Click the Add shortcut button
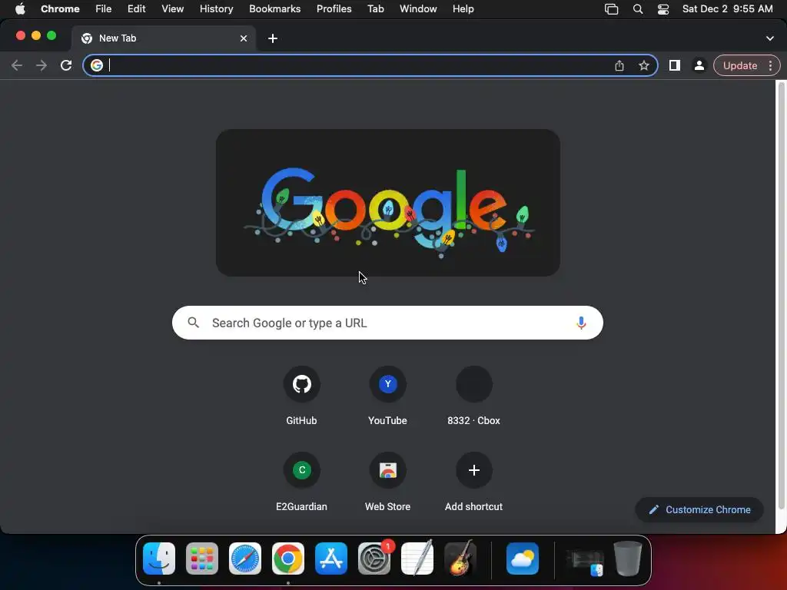The image size is (787, 590). [473, 482]
